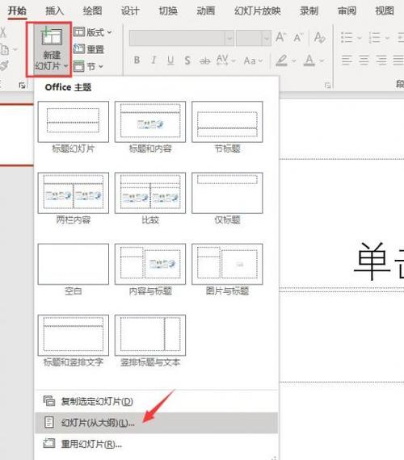The width and height of the screenshot is (404, 460).
Task: Click the Cut scissors icon
Action: [2, 32]
